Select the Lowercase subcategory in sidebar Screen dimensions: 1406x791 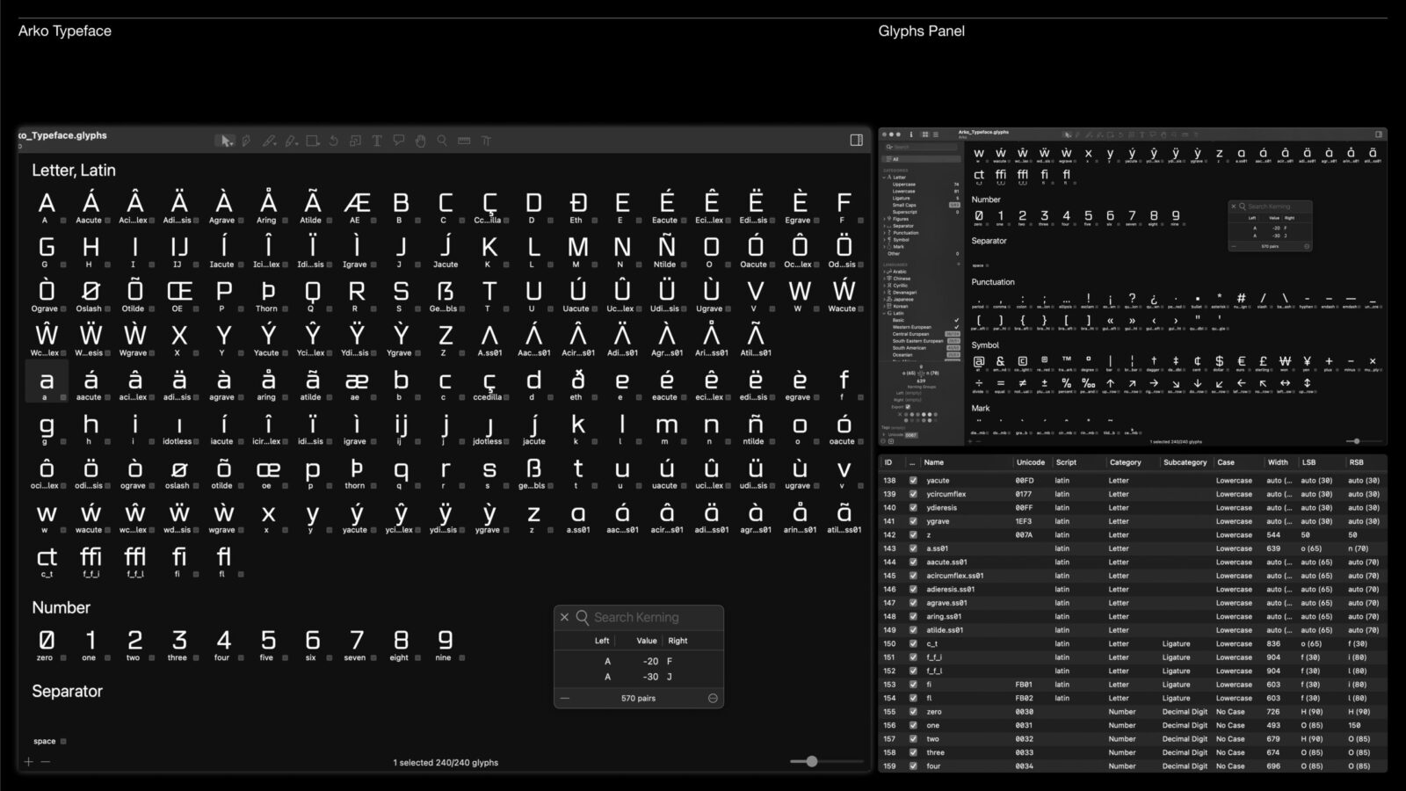903,192
